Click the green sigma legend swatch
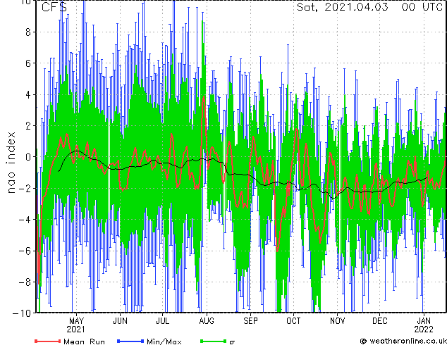 [x=213, y=341]
